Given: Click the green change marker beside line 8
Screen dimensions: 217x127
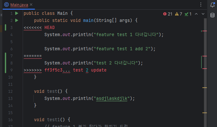Looking at the screenshot, I should 6,63.
